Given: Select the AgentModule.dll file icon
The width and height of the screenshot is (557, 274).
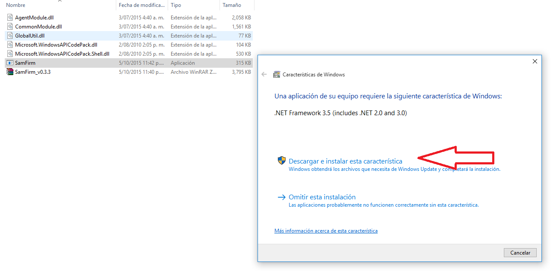Looking at the screenshot, I should [x=10, y=17].
